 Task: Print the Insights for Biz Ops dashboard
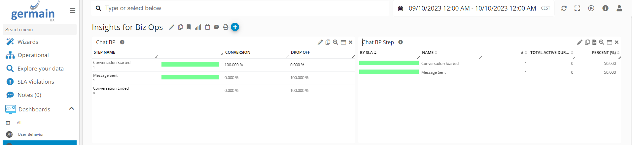pos(226,27)
